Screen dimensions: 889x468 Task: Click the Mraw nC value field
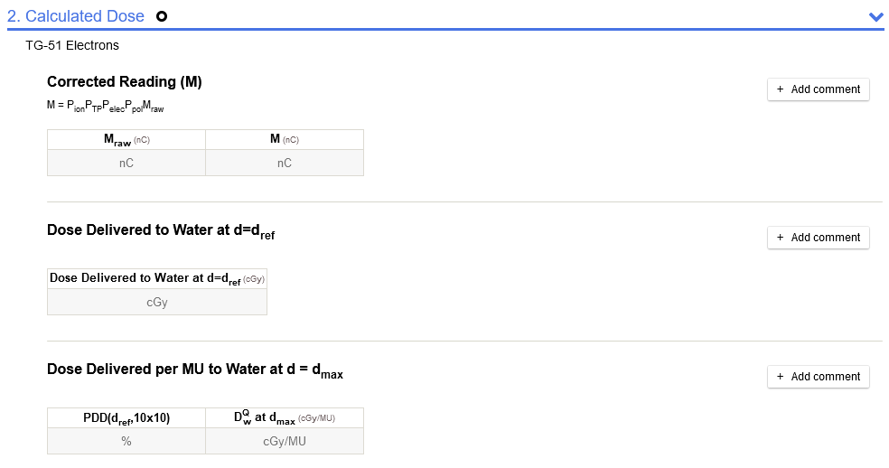(126, 164)
